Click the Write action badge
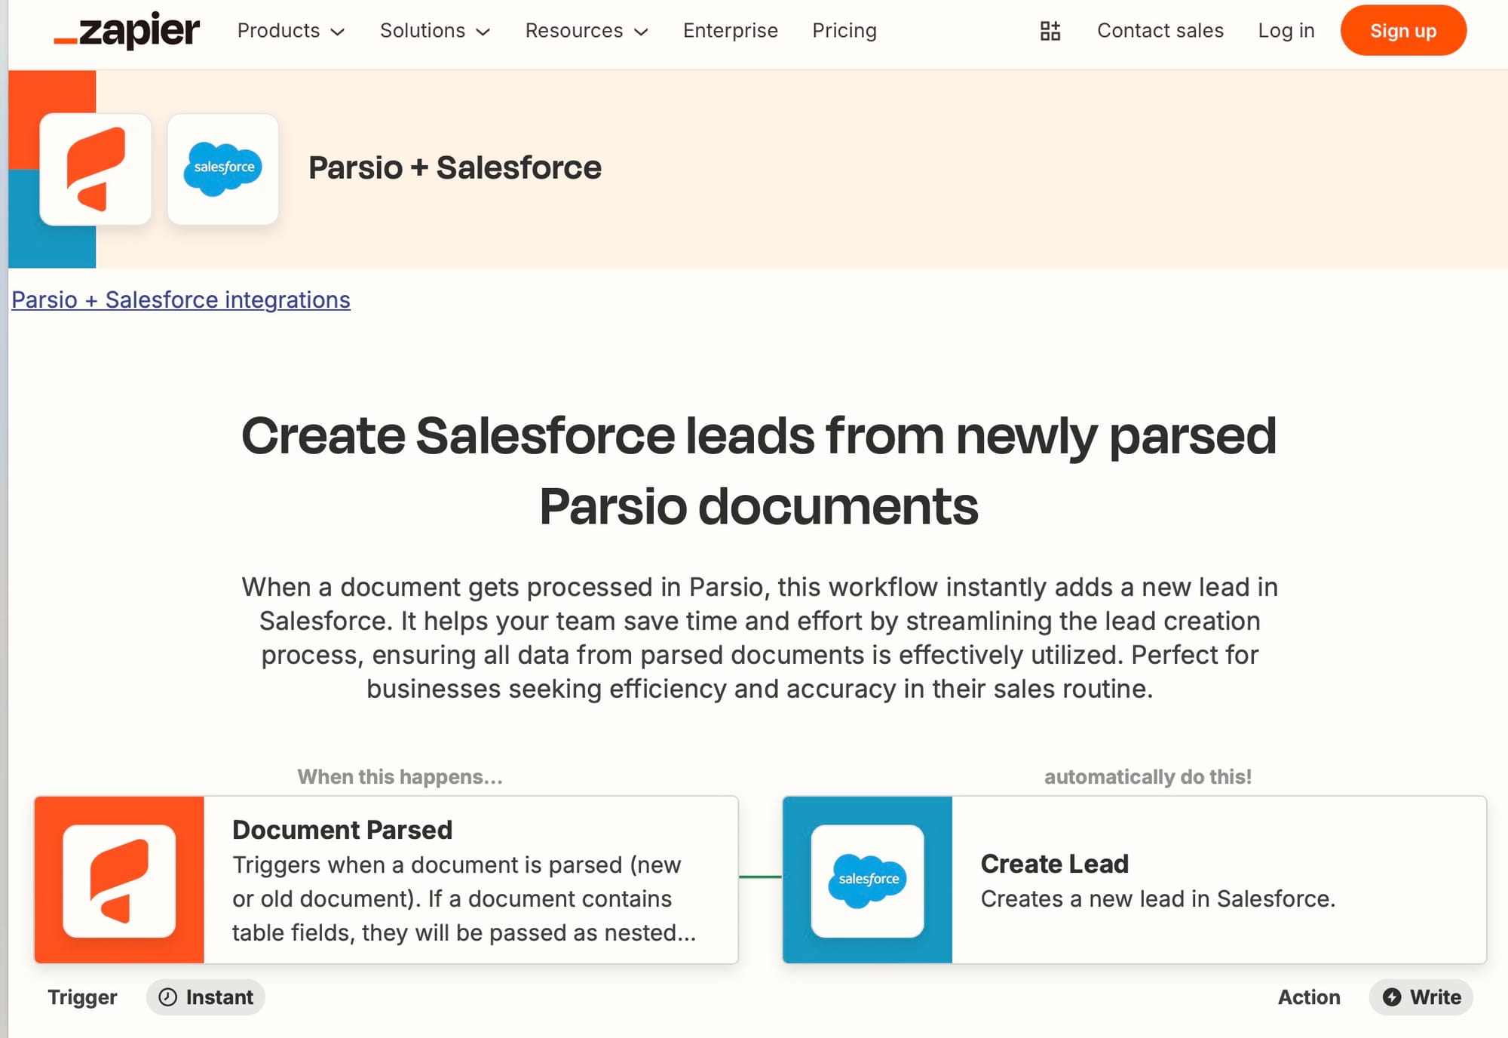Viewport: 1508px width, 1038px height. tap(1421, 997)
